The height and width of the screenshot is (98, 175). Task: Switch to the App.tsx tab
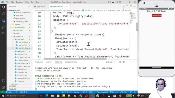(x=41, y=7)
